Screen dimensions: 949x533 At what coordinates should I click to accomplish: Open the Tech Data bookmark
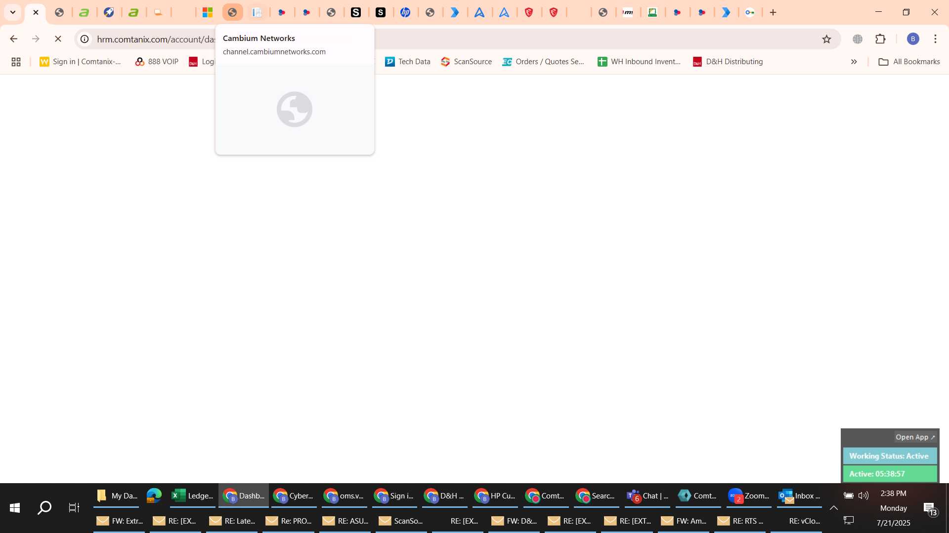click(x=408, y=62)
